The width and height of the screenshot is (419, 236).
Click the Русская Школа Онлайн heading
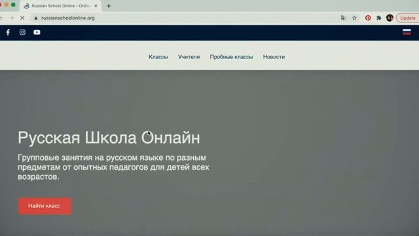[x=109, y=138]
